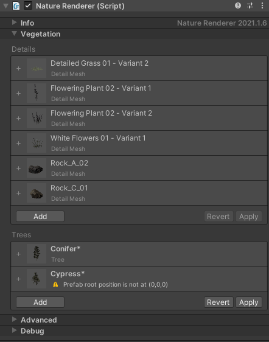Click Add button under Details list
Screen dimensions: 269x342
pyautogui.click(x=40, y=217)
